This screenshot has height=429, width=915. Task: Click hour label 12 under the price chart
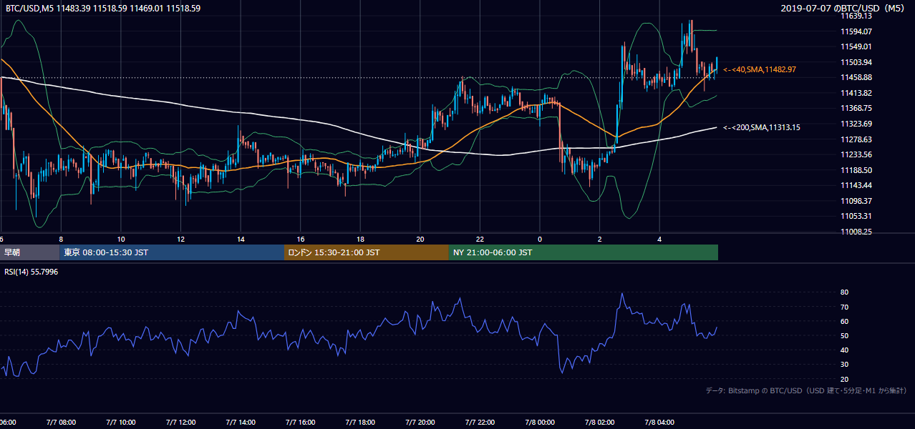tap(180, 239)
